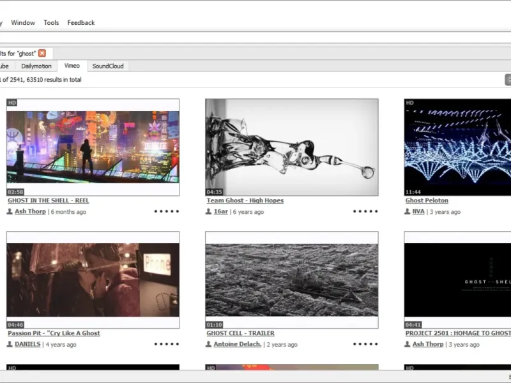Click user icon beside NVA
This screenshot has width=511, height=383.
click(408, 211)
